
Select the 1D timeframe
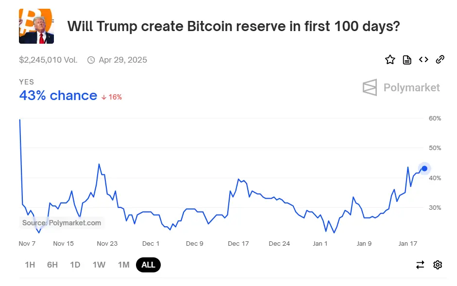coord(75,265)
